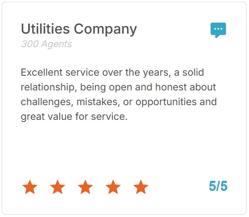Click the teal chat bubble icon
The height and width of the screenshot is (217, 249).
tap(218, 30)
